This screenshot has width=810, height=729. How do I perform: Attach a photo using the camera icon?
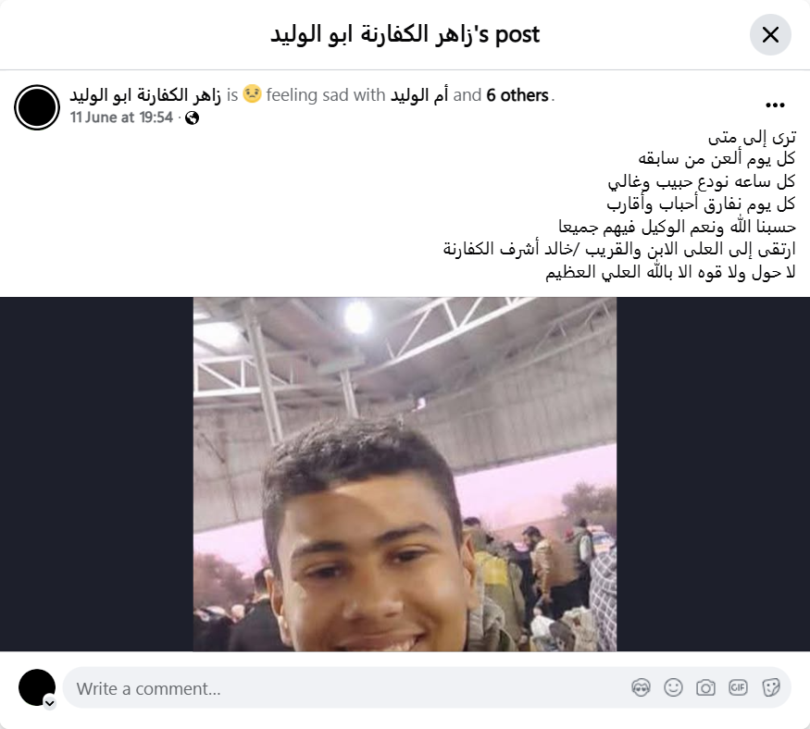point(705,687)
